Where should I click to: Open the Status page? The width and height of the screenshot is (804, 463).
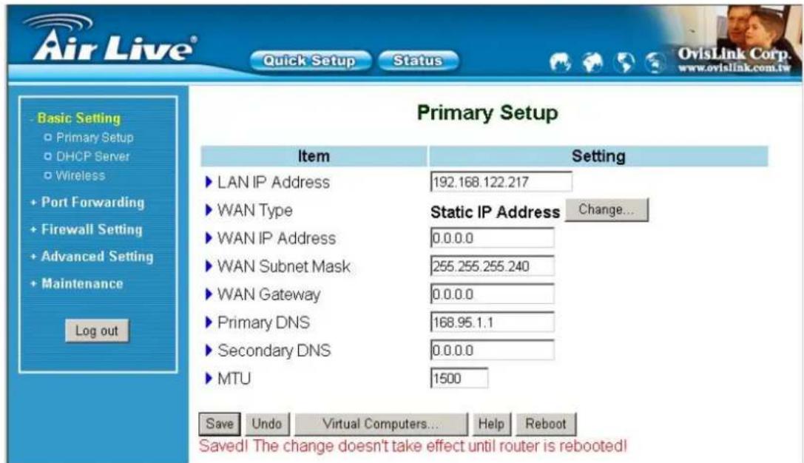(x=418, y=61)
